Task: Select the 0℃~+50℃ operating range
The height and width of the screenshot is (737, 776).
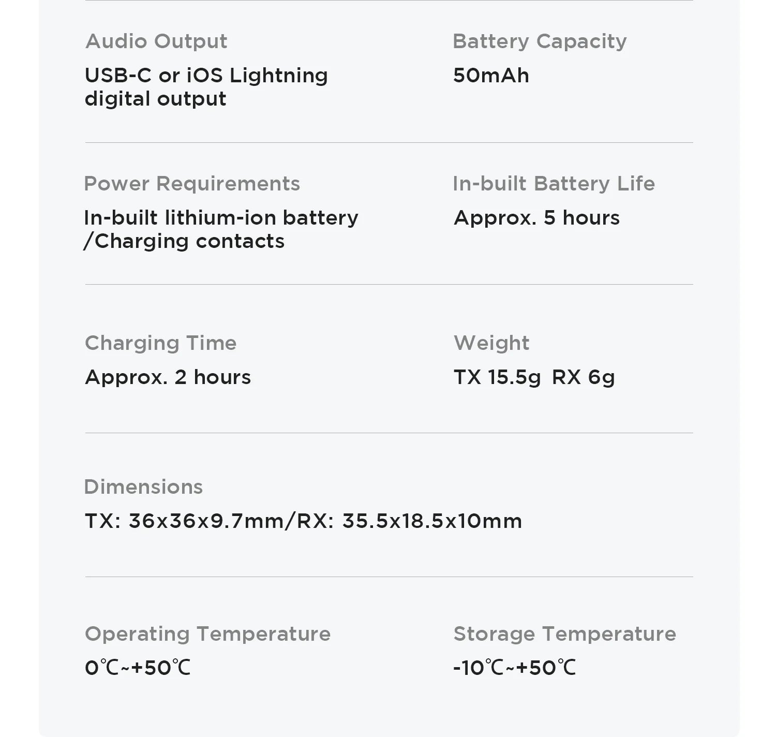Action: (x=138, y=668)
